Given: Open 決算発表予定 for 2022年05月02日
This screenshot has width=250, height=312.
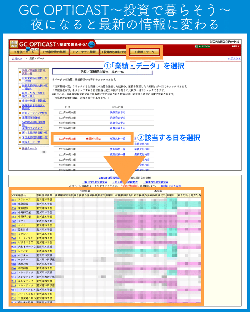Looking at the screenshot, I should 118,113.
